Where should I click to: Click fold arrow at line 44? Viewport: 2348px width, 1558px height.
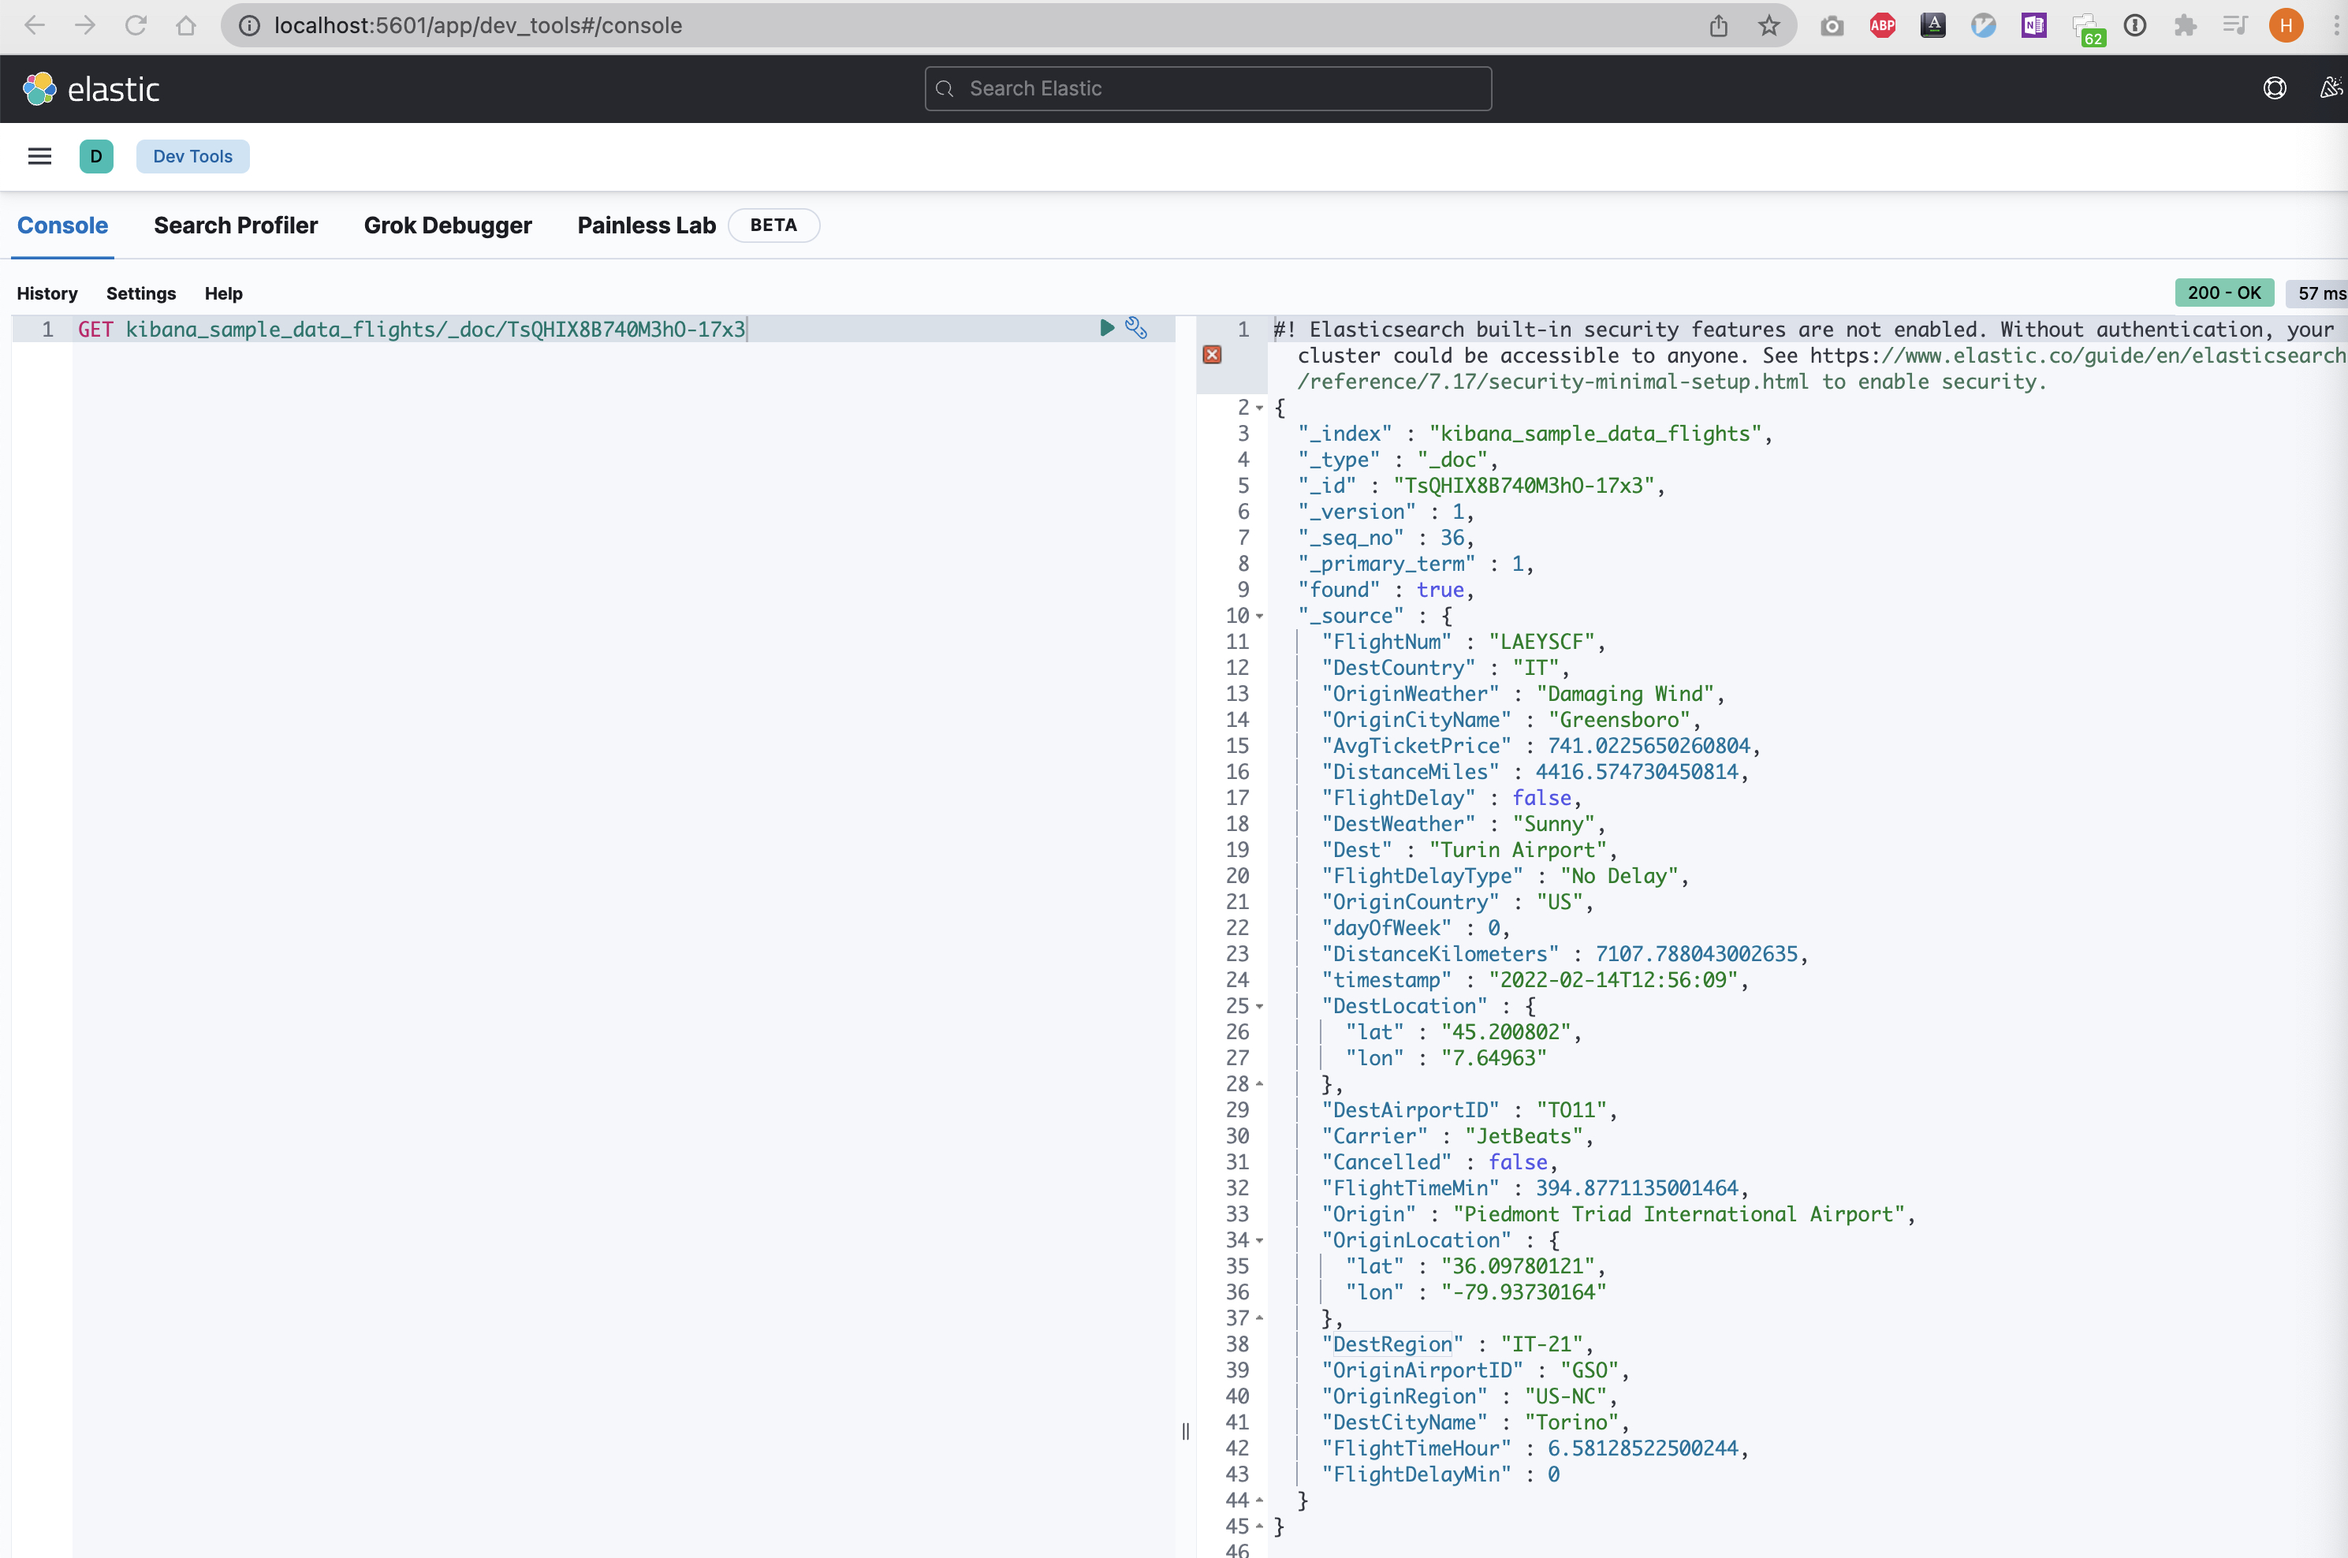[1260, 1500]
